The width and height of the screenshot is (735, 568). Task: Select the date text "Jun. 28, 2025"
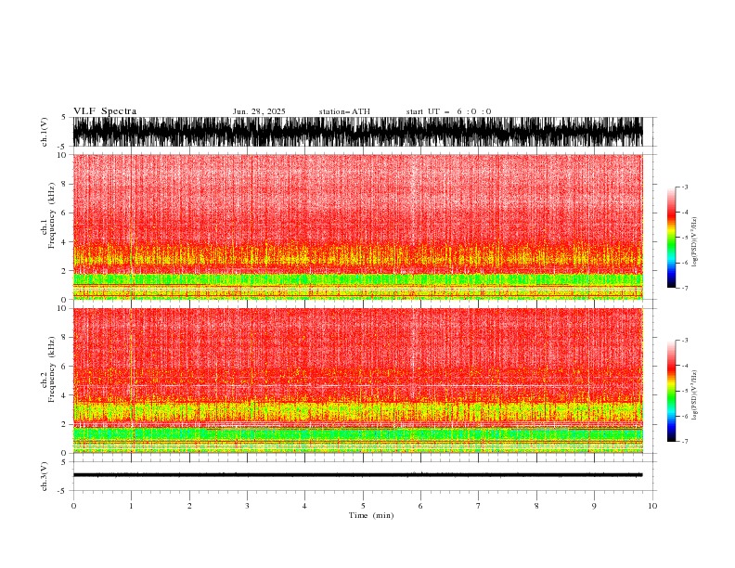(259, 111)
